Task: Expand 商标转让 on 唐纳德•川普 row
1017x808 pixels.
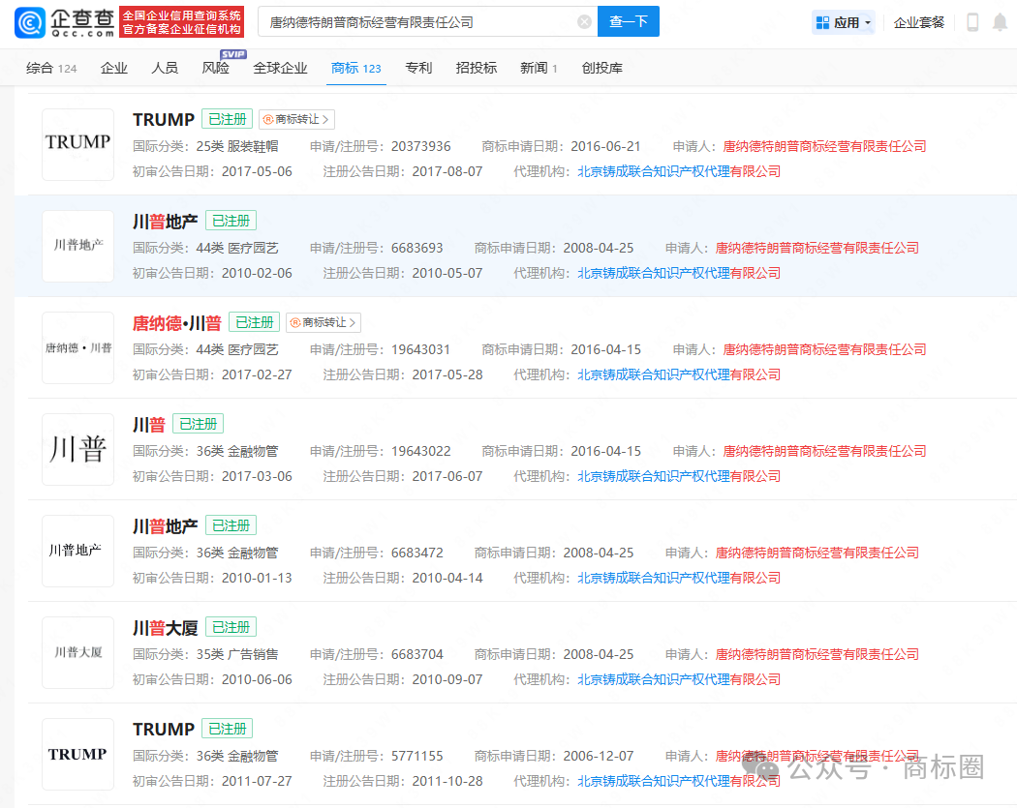Action: [324, 322]
